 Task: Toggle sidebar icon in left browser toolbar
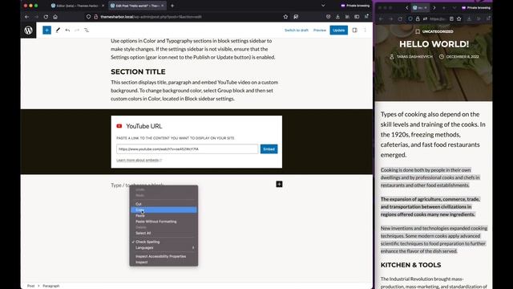click(x=357, y=17)
